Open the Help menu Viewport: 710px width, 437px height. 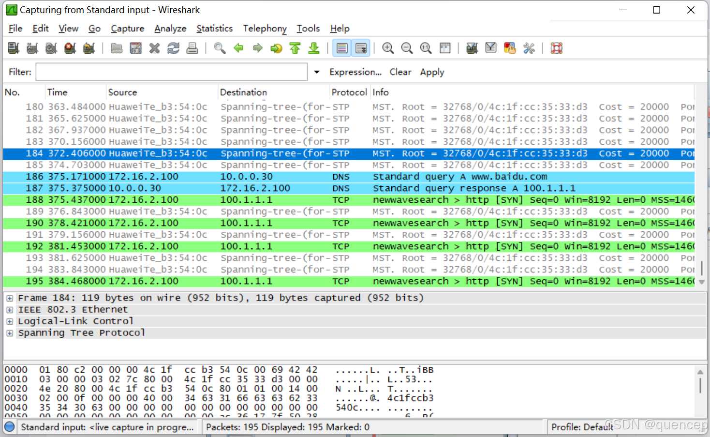340,29
